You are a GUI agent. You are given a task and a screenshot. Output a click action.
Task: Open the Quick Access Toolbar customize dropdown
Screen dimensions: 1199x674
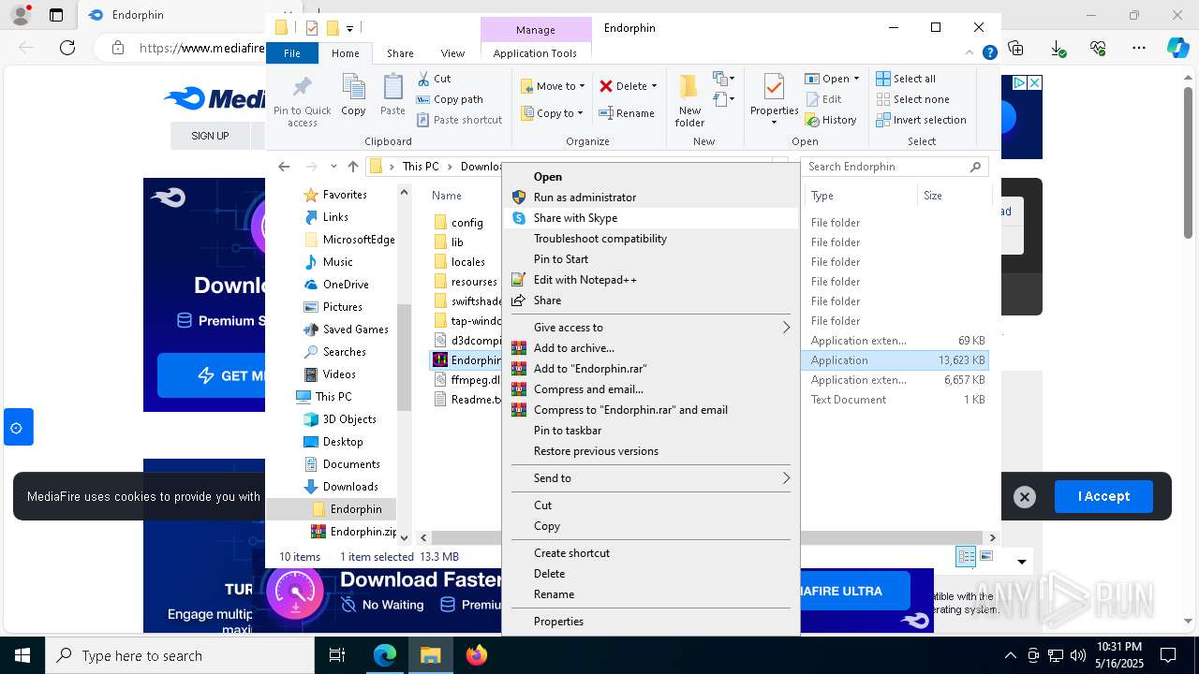349,28
